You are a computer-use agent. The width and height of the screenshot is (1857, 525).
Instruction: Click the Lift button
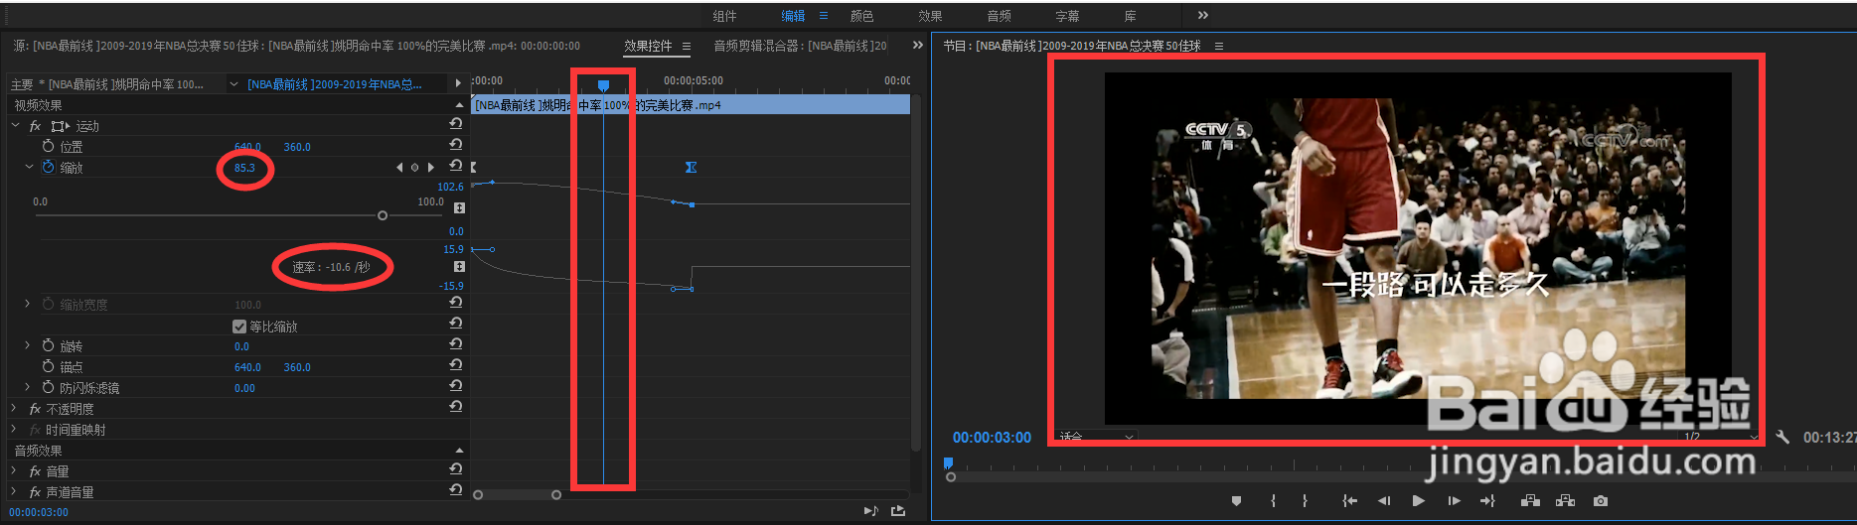[x=1530, y=501]
